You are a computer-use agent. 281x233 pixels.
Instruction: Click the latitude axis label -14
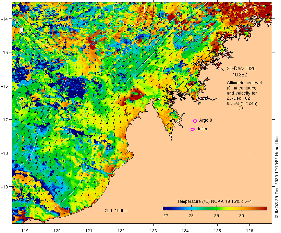tap(4, 19)
